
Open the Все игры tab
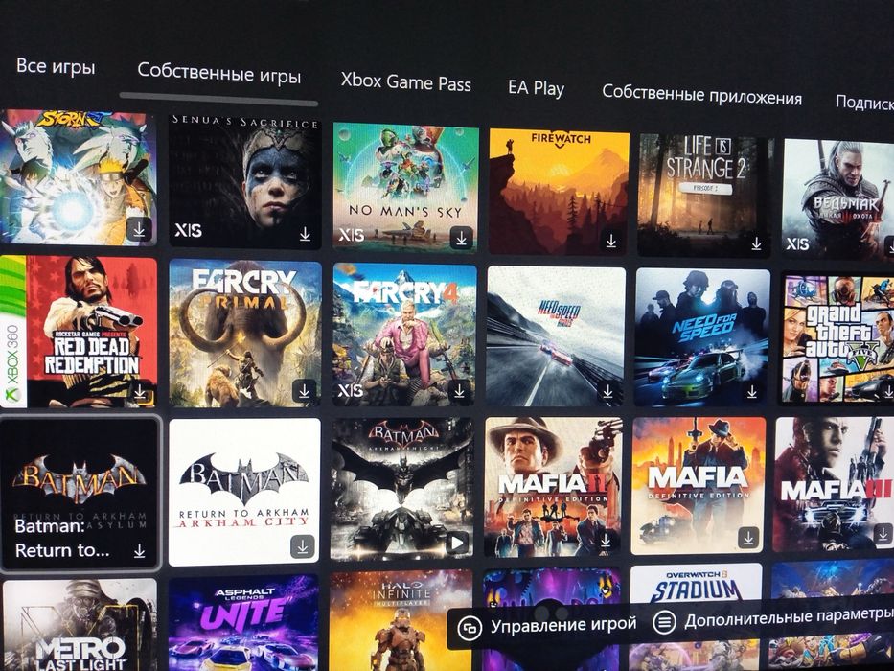pyautogui.click(x=56, y=67)
